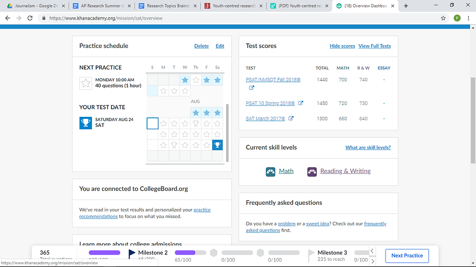Close the Journalism Google Drive tab
The image size is (476, 267).
63,6
